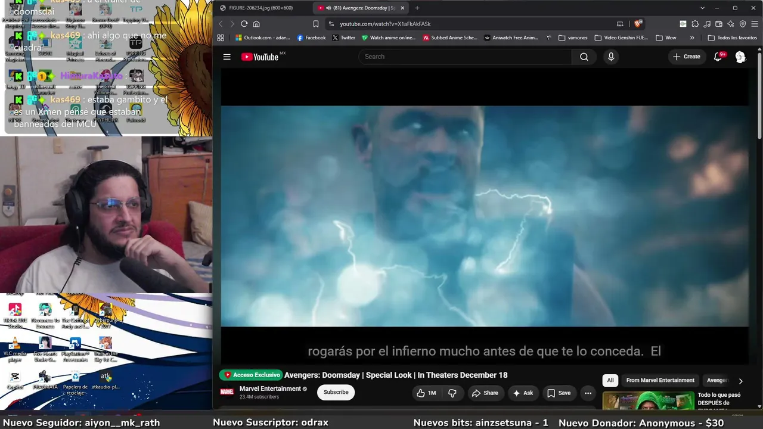Open the Subbed Anime Sche... bookmark
The width and height of the screenshot is (763, 429).
click(450, 38)
